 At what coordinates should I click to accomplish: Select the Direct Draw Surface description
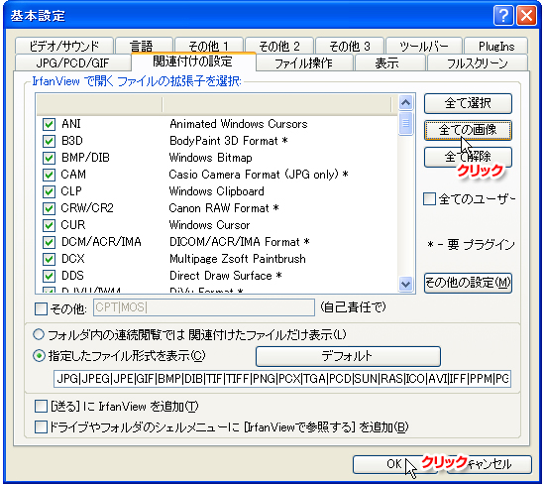(x=226, y=276)
